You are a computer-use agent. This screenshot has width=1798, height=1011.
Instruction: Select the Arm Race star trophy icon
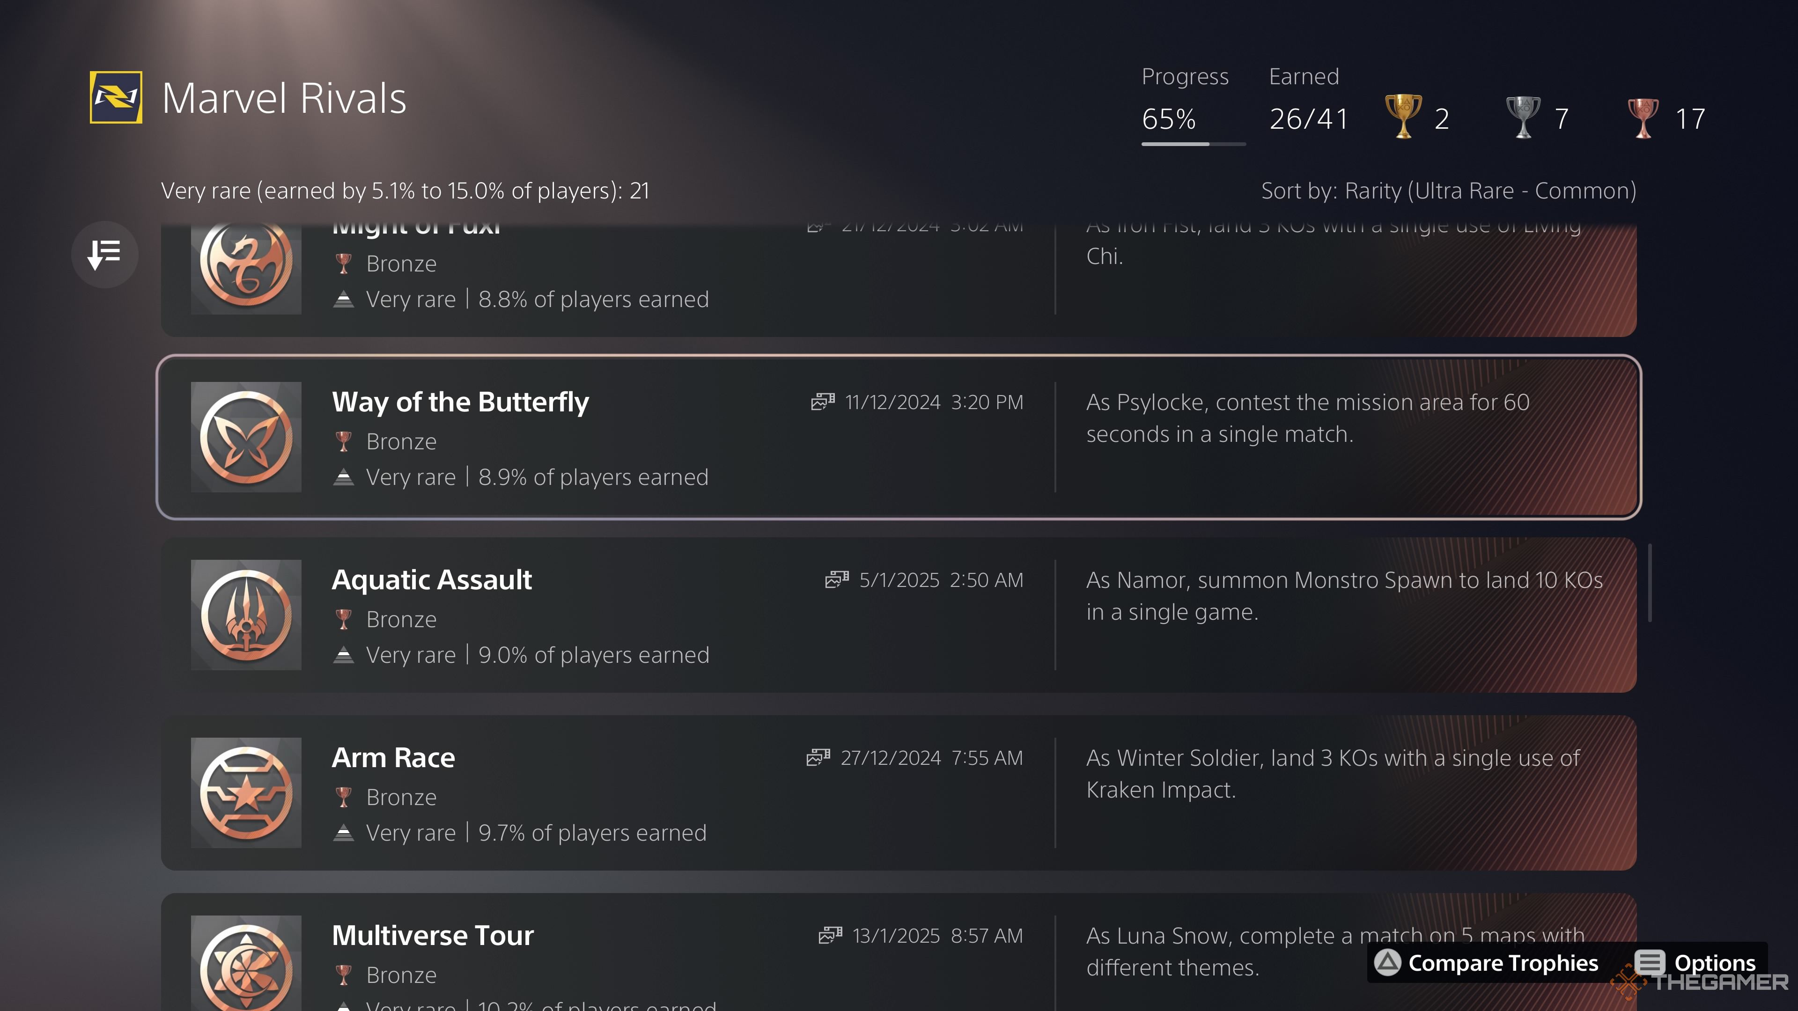tap(246, 792)
